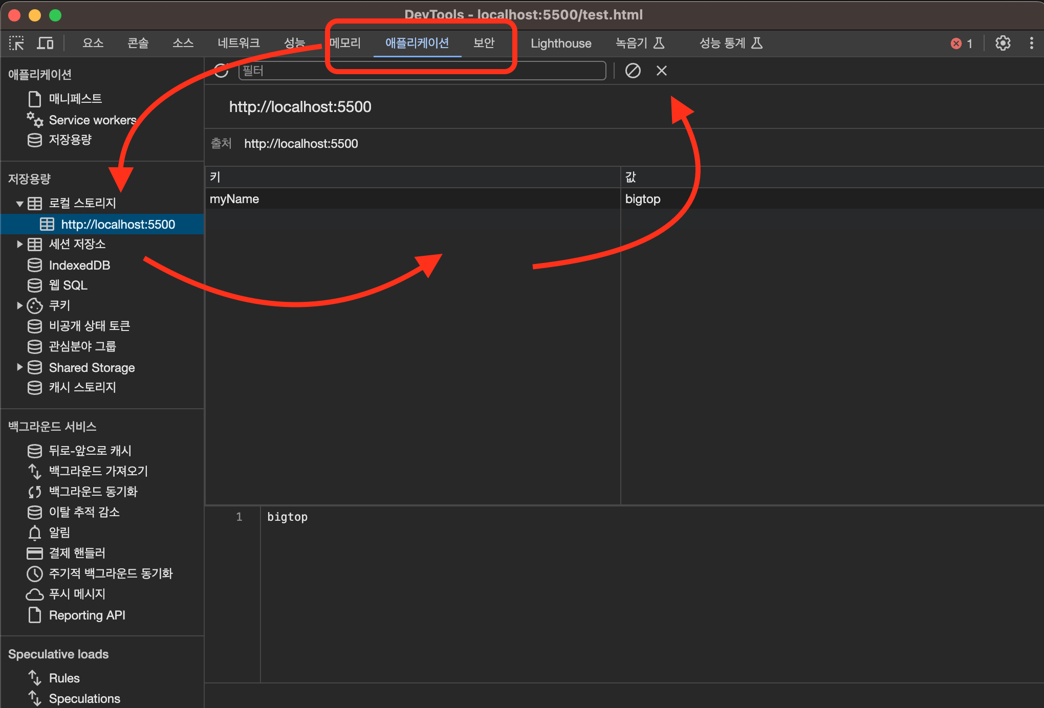Click the clear all storage icon

[x=633, y=71]
